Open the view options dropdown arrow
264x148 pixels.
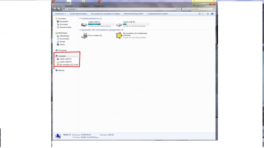(203, 14)
